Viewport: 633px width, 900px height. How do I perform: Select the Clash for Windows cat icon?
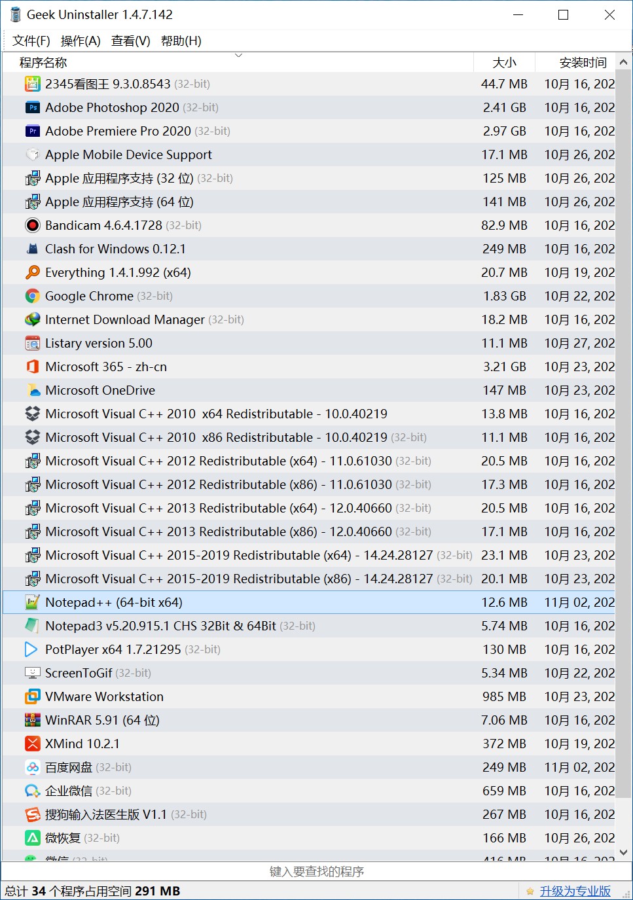coord(32,249)
